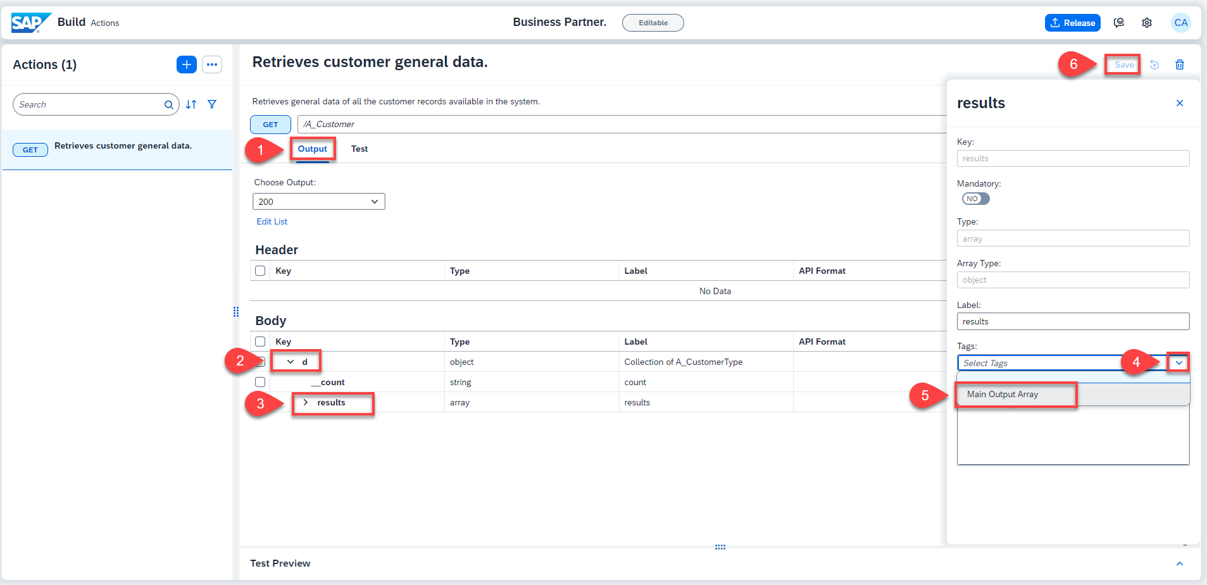The width and height of the screenshot is (1207, 585).
Task: Click the GET method button
Action: click(x=270, y=125)
